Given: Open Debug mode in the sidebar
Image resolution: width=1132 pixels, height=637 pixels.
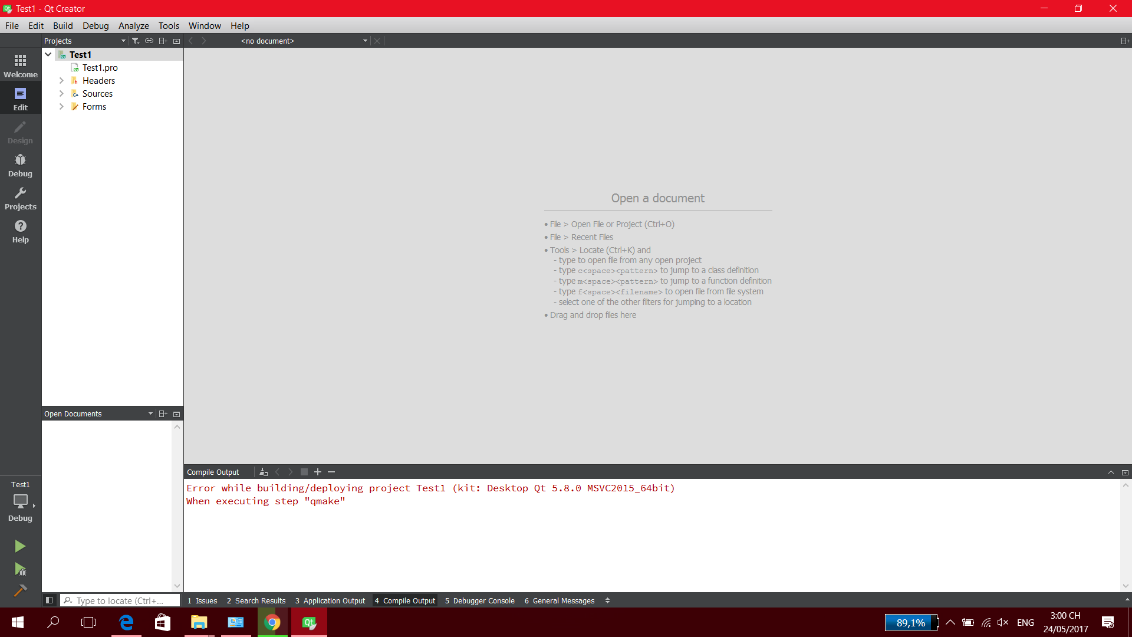Looking at the screenshot, I should (20, 165).
